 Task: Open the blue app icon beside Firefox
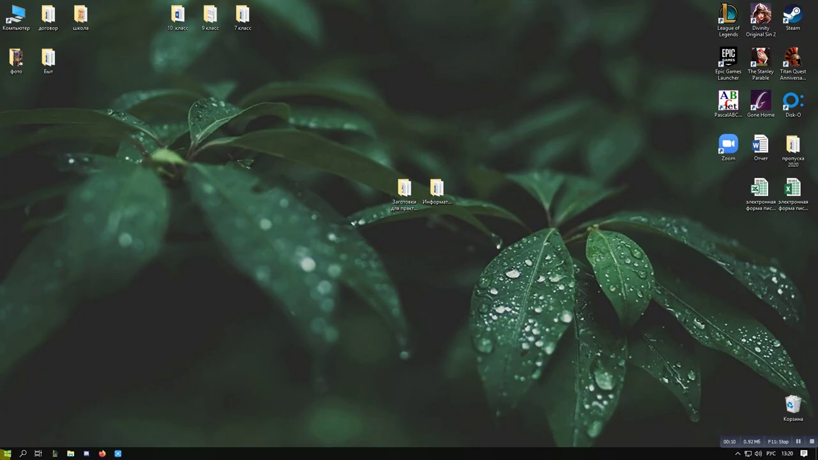point(118,454)
